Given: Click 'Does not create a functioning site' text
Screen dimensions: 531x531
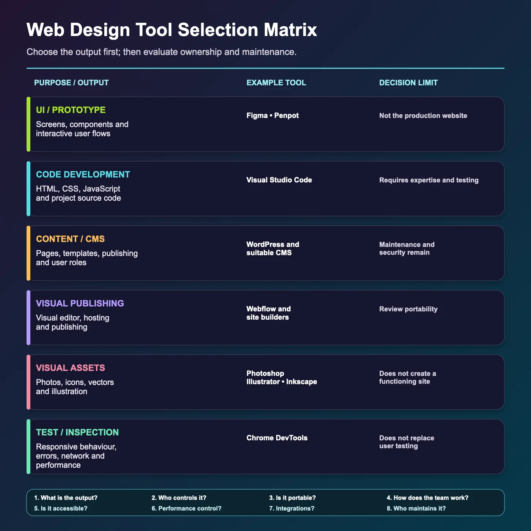Looking at the screenshot, I should point(408,377).
